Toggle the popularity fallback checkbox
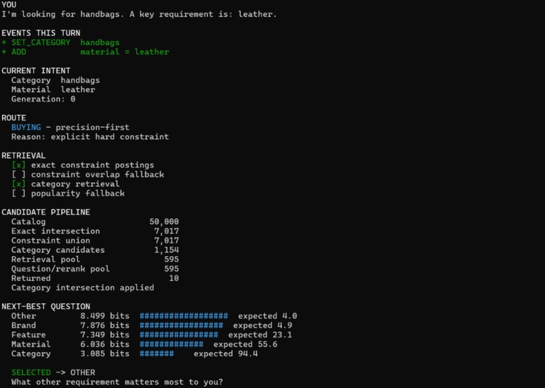The image size is (545, 388). pos(18,193)
